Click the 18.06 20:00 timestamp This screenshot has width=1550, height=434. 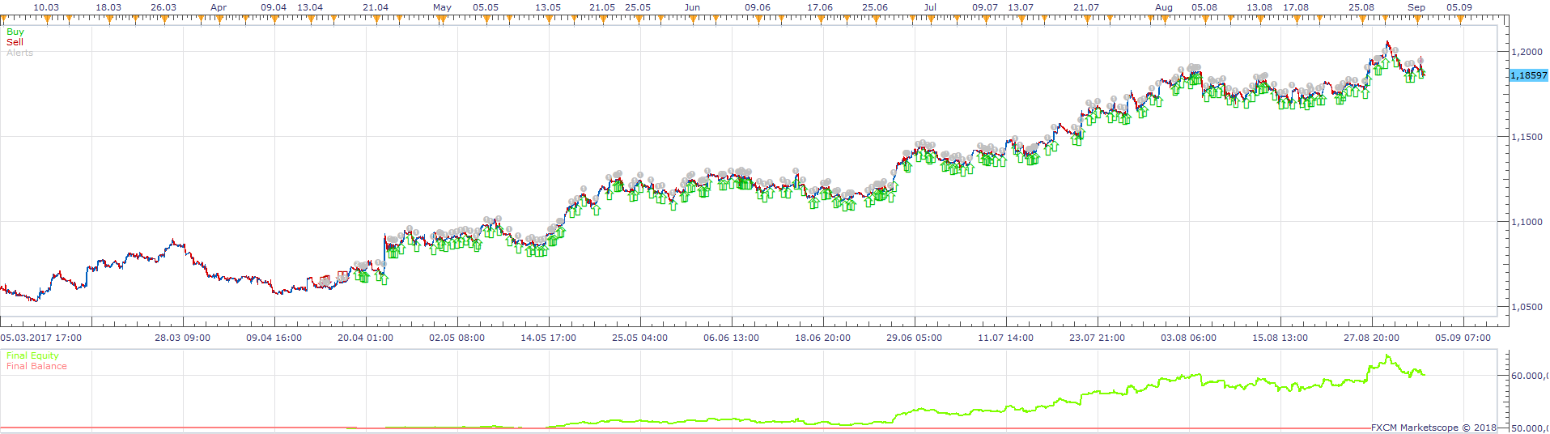point(823,338)
